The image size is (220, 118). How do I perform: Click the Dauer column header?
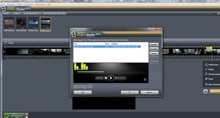point(107,44)
